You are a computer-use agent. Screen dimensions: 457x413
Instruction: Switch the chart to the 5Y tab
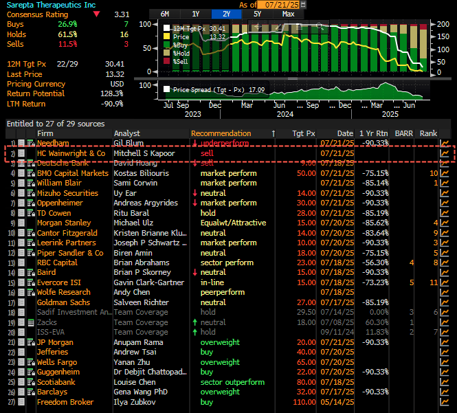click(x=257, y=14)
